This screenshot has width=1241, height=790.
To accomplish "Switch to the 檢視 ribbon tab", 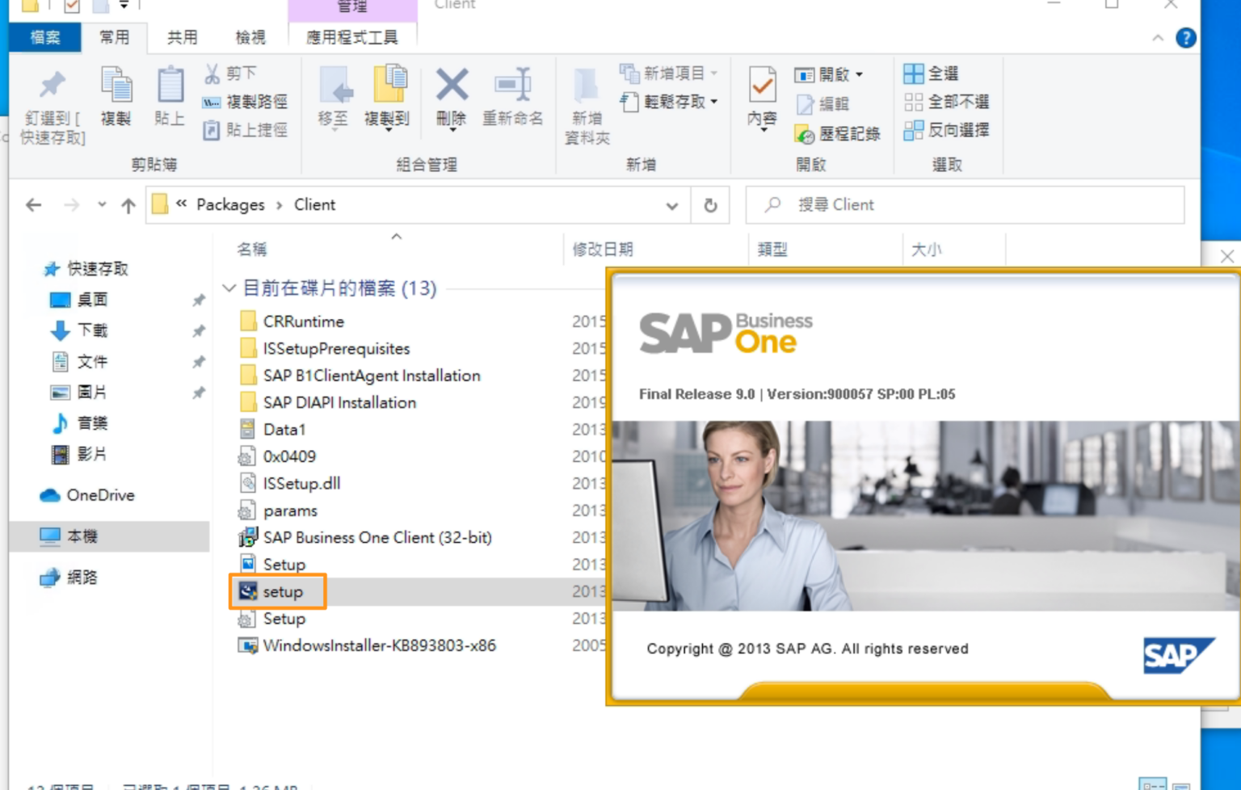I will 250,37.
